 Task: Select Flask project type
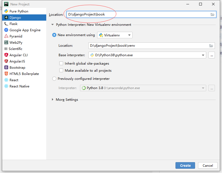(24, 24)
